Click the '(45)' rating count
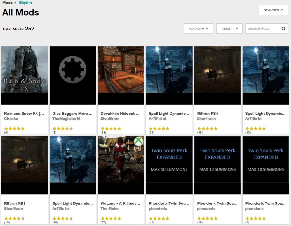Viewport: 291px width, 226px height. (x=200, y=133)
